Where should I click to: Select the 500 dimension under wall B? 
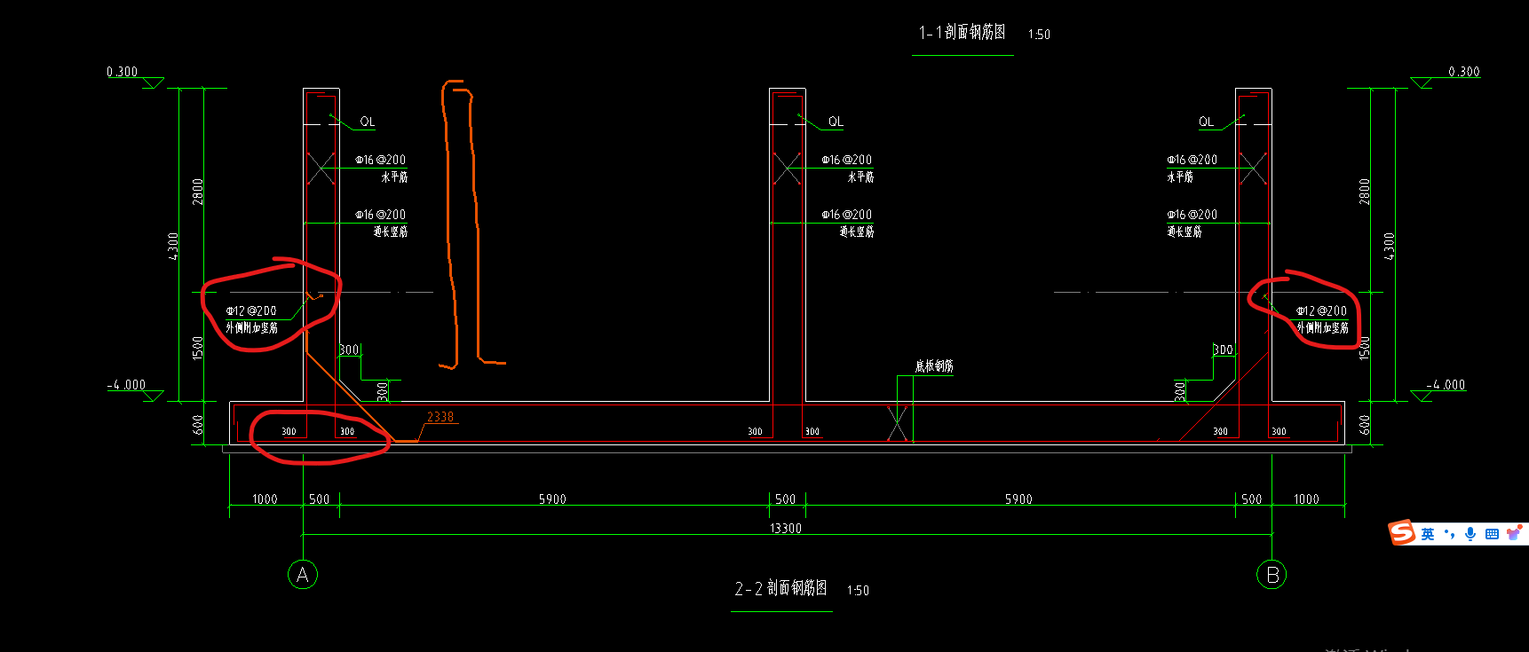(x=1252, y=499)
